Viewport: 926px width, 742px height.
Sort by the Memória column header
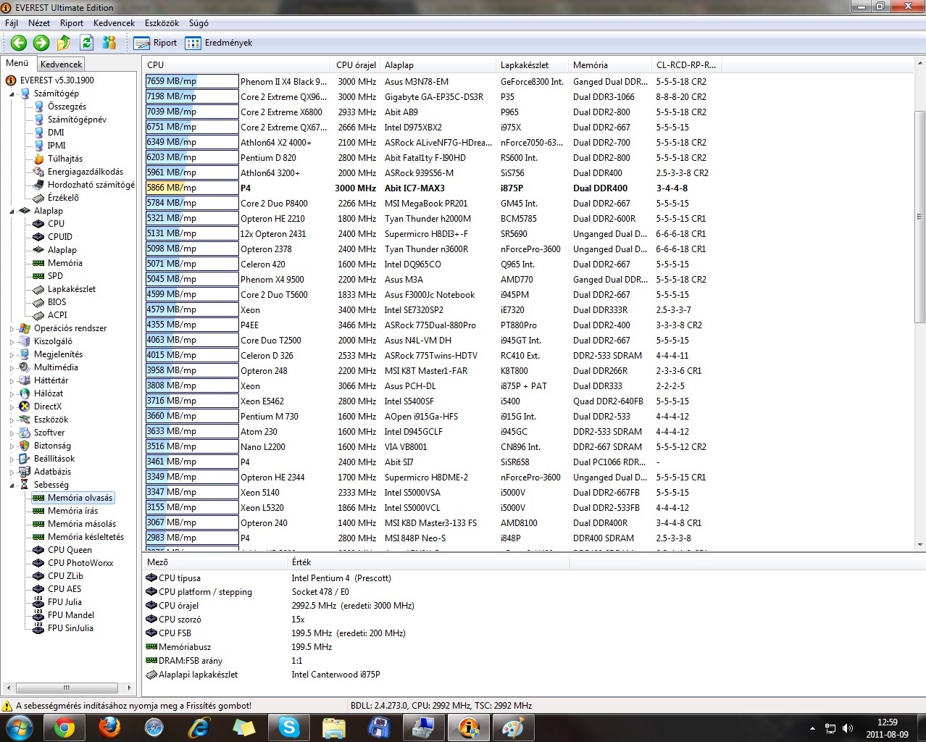tap(610, 64)
